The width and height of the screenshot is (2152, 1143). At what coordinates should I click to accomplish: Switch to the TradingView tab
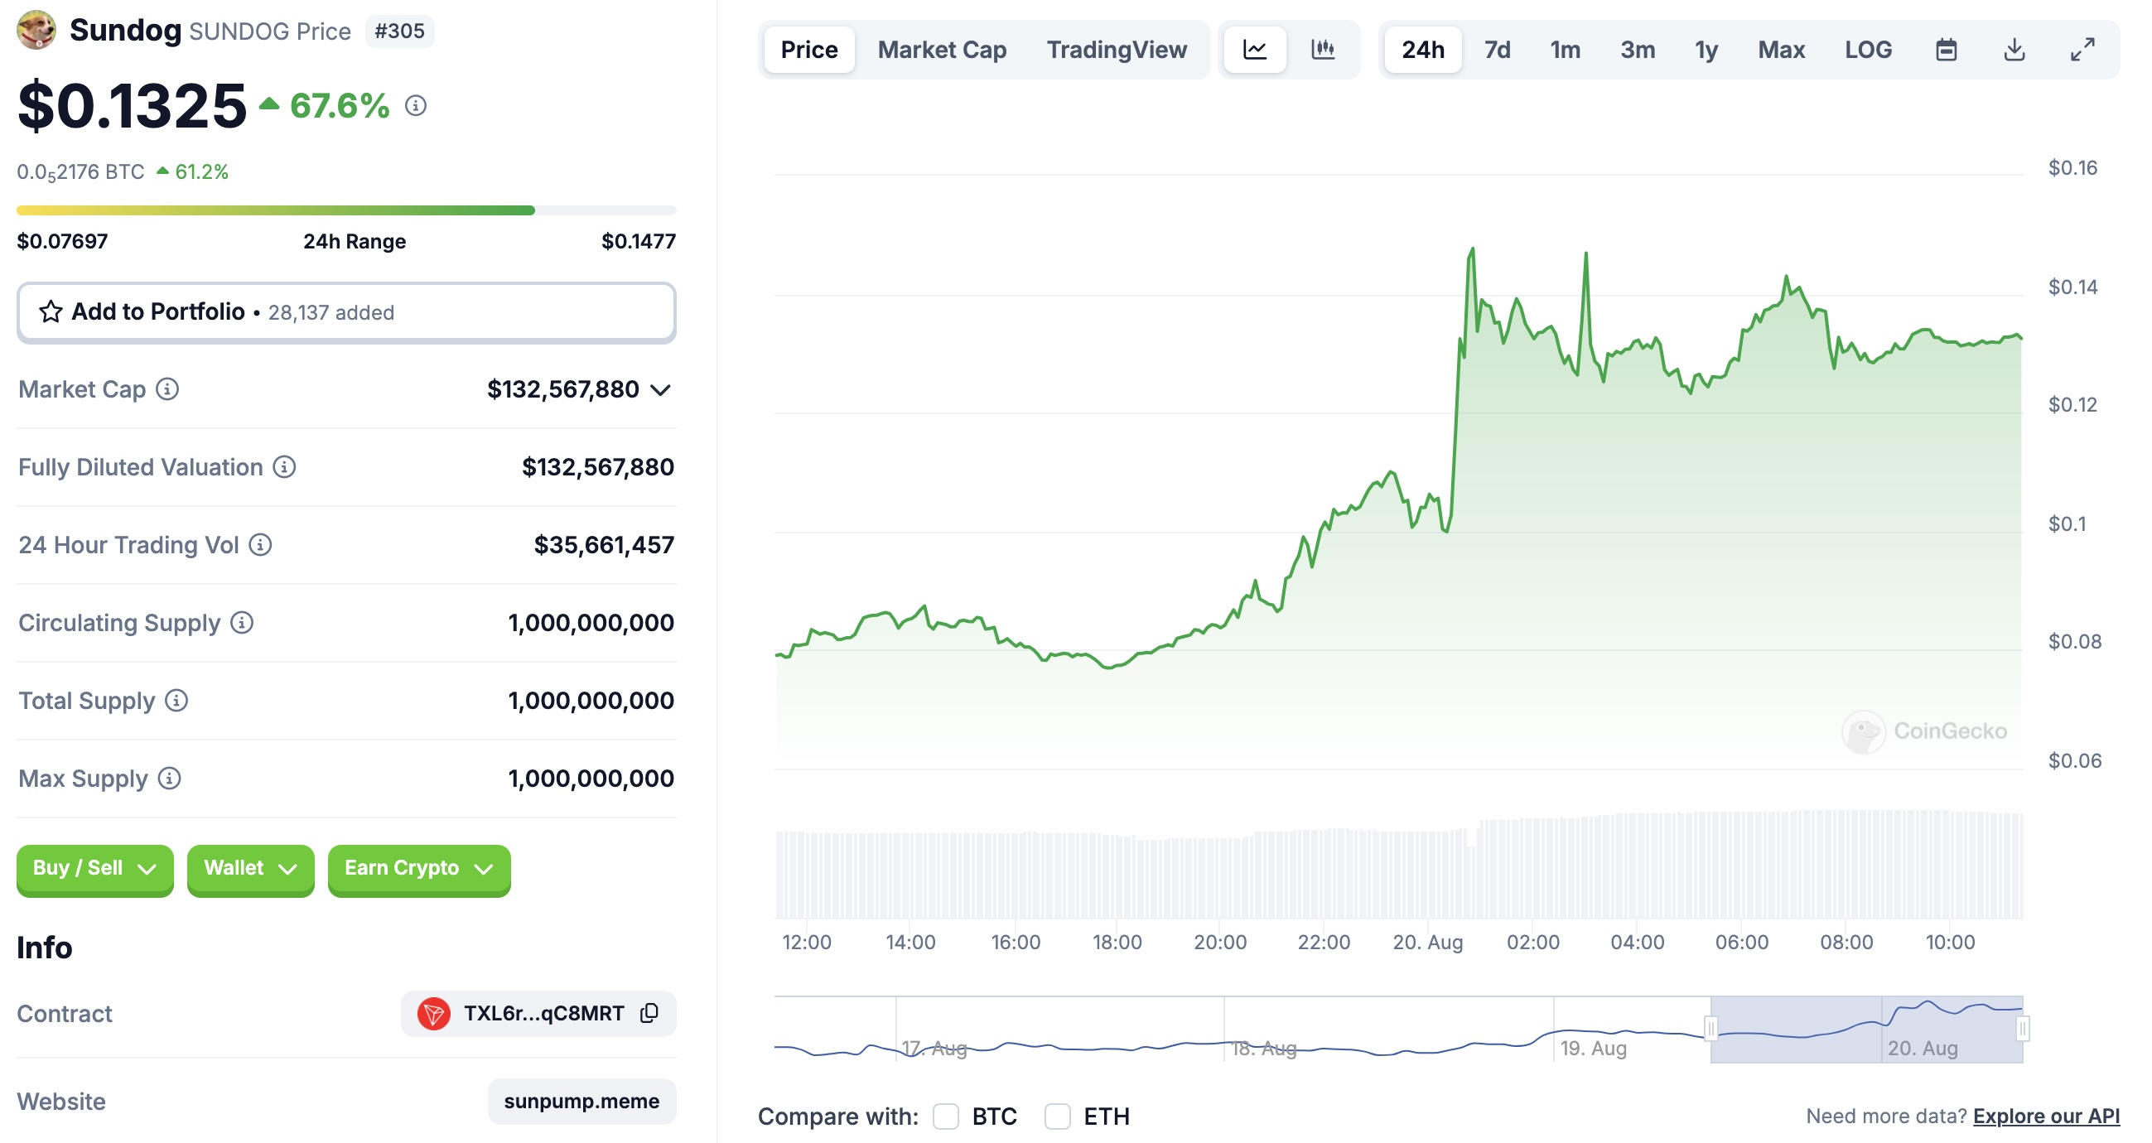[1116, 50]
